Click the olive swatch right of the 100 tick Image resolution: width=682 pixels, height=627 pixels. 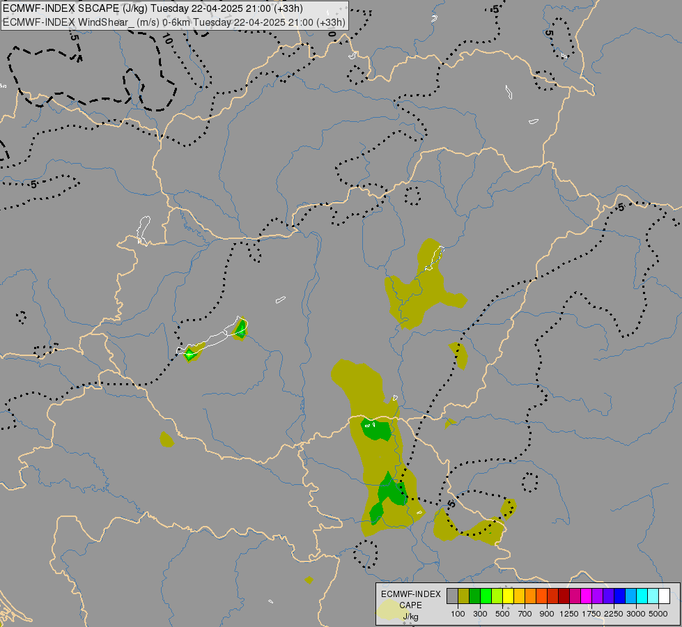point(464,596)
